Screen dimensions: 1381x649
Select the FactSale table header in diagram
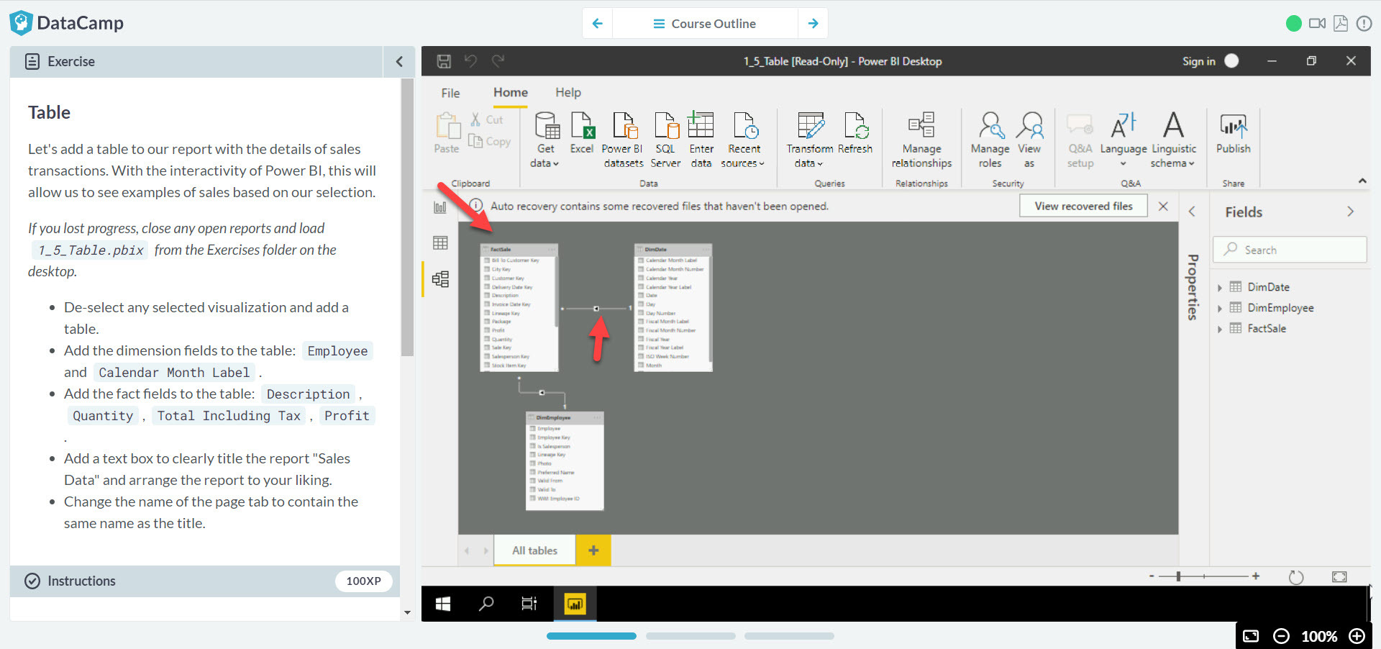(x=519, y=249)
